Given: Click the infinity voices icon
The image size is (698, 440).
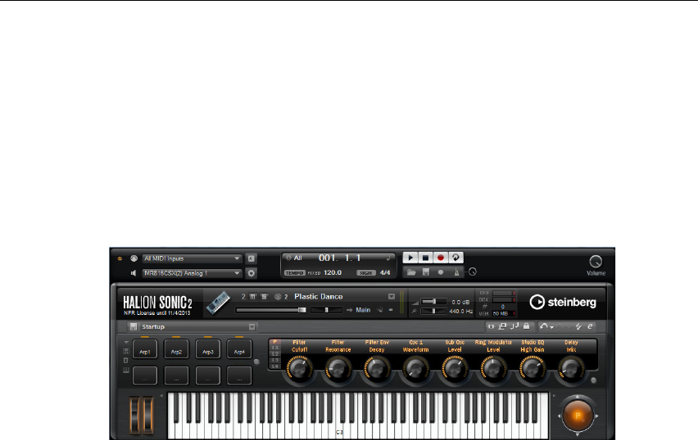Looking at the screenshot, I should click(x=391, y=310).
